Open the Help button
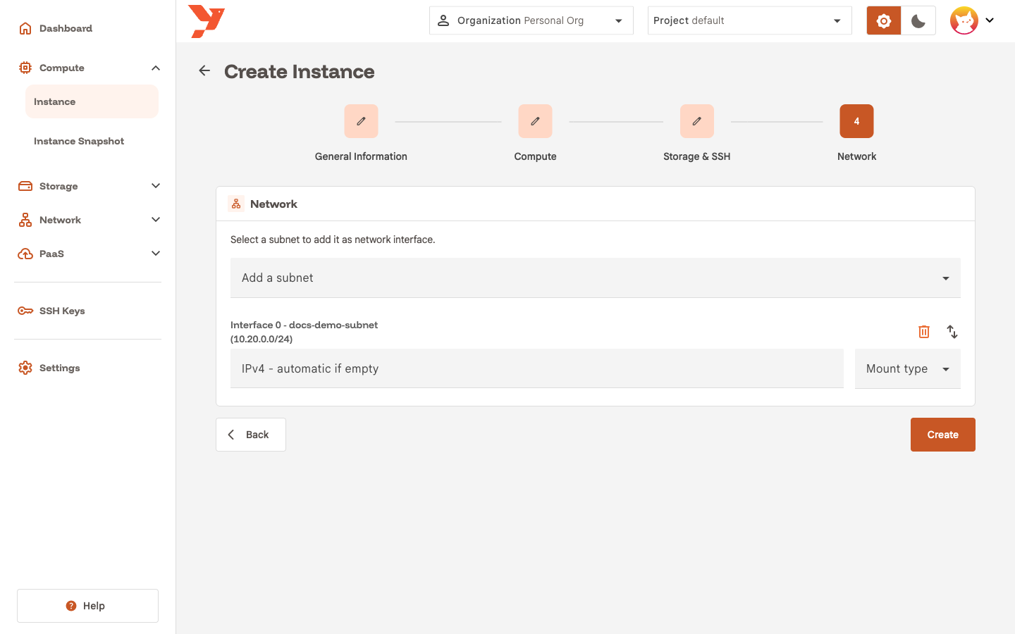The width and height of the screenshot is (1015, 634). tap(88, 606)
